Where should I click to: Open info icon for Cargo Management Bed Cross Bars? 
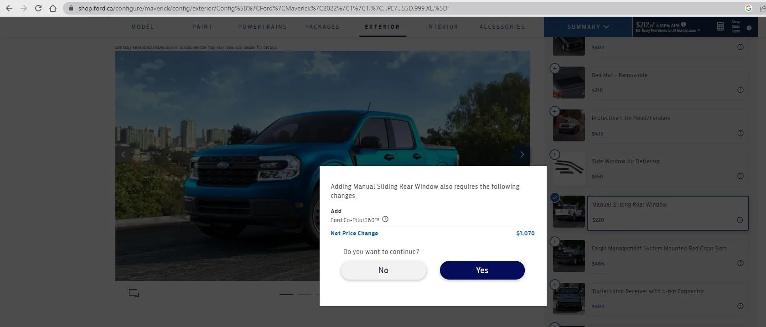point(740,263)
